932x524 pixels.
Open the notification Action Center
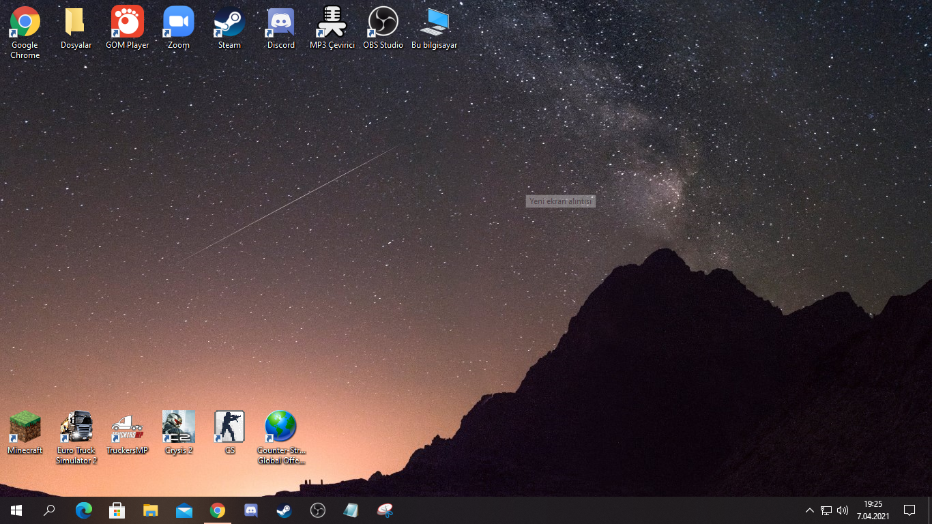909,510
